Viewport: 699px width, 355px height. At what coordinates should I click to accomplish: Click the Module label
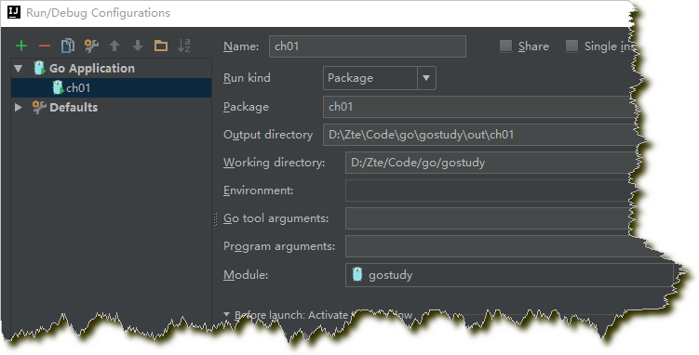[246, 275]
